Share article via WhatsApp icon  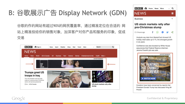[x=158, y=32]
